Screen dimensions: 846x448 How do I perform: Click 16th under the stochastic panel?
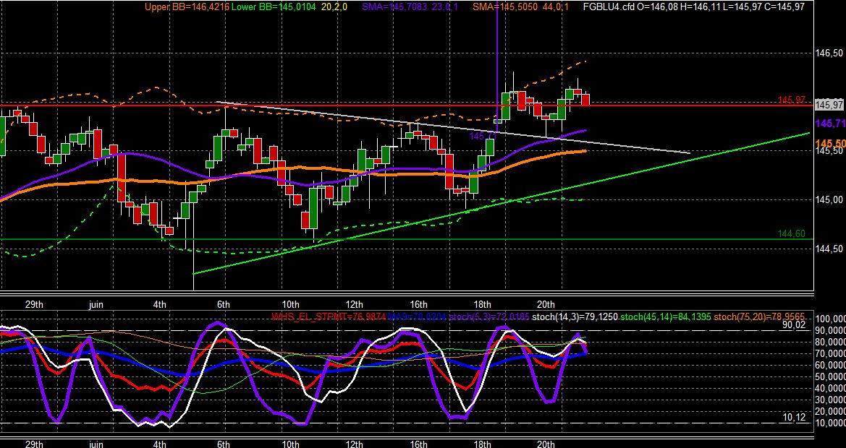point(418,444)
